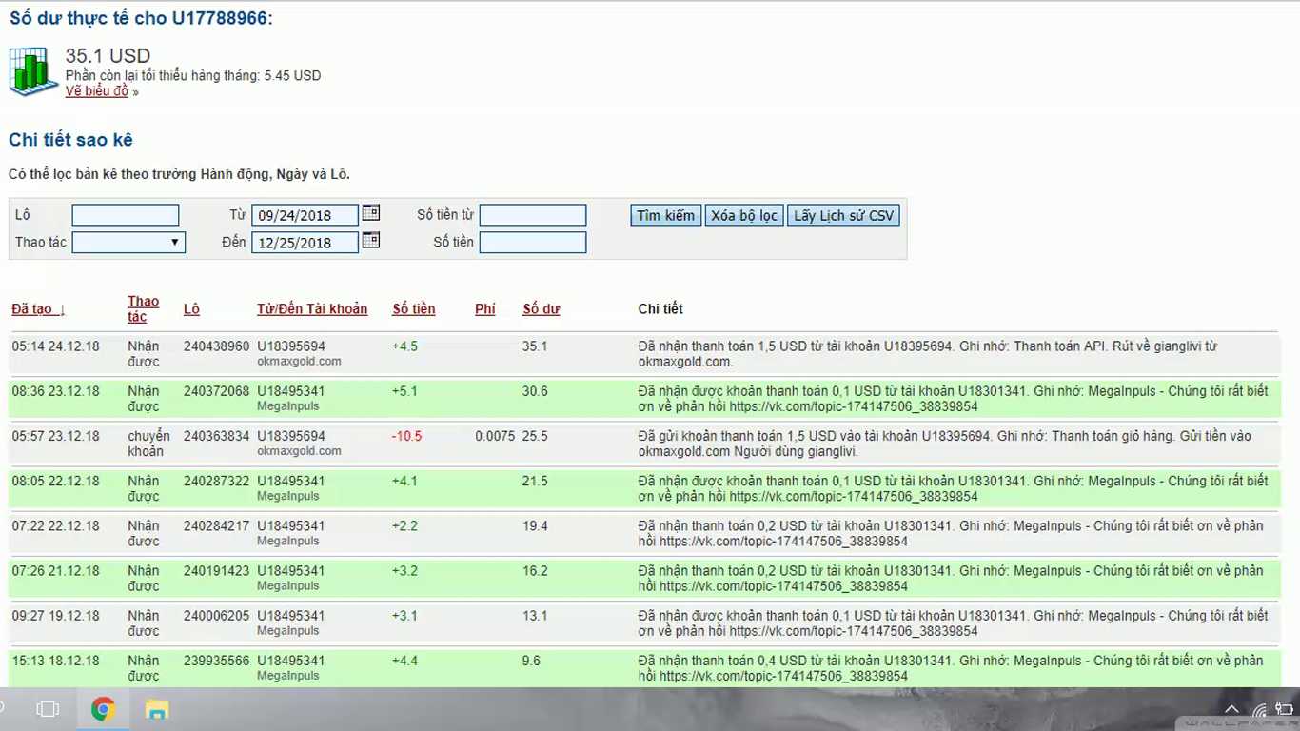Click the green bar chart balance icon
The width and height of the screenshot is (1300, 731).
pos(33,71)
